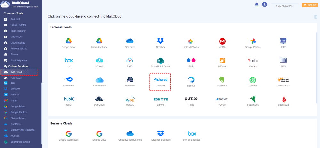This screenshot has width=320, height=148.
Task: Open the SharePoint Online sidebar account
Action: click(x=20, y=142)
